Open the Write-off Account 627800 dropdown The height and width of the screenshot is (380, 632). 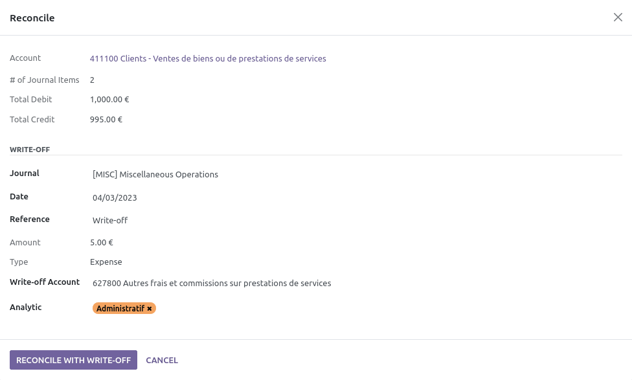357,284
